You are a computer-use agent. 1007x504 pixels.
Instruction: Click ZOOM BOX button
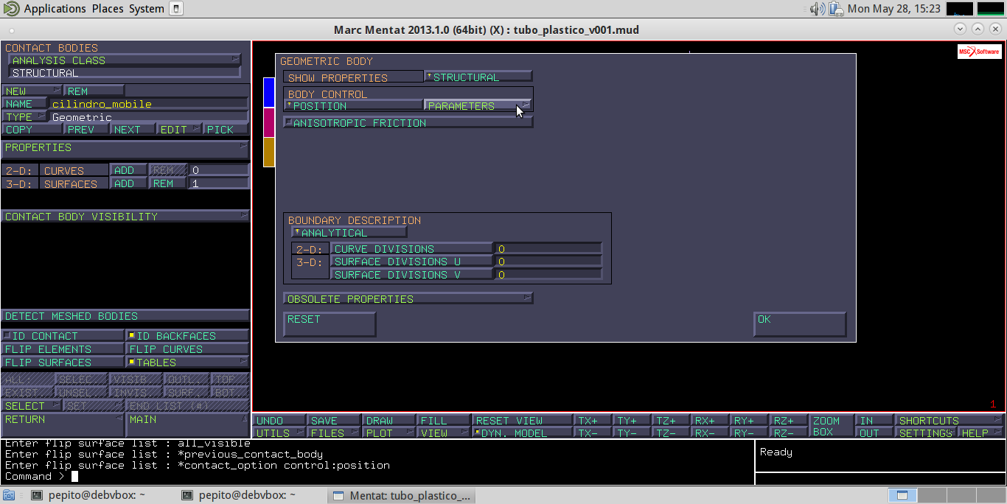point(830,427)
